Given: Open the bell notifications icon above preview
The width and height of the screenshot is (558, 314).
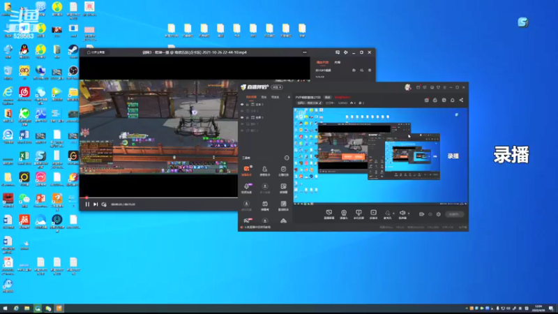Looking at the screenshot, I should pos(452,100).
